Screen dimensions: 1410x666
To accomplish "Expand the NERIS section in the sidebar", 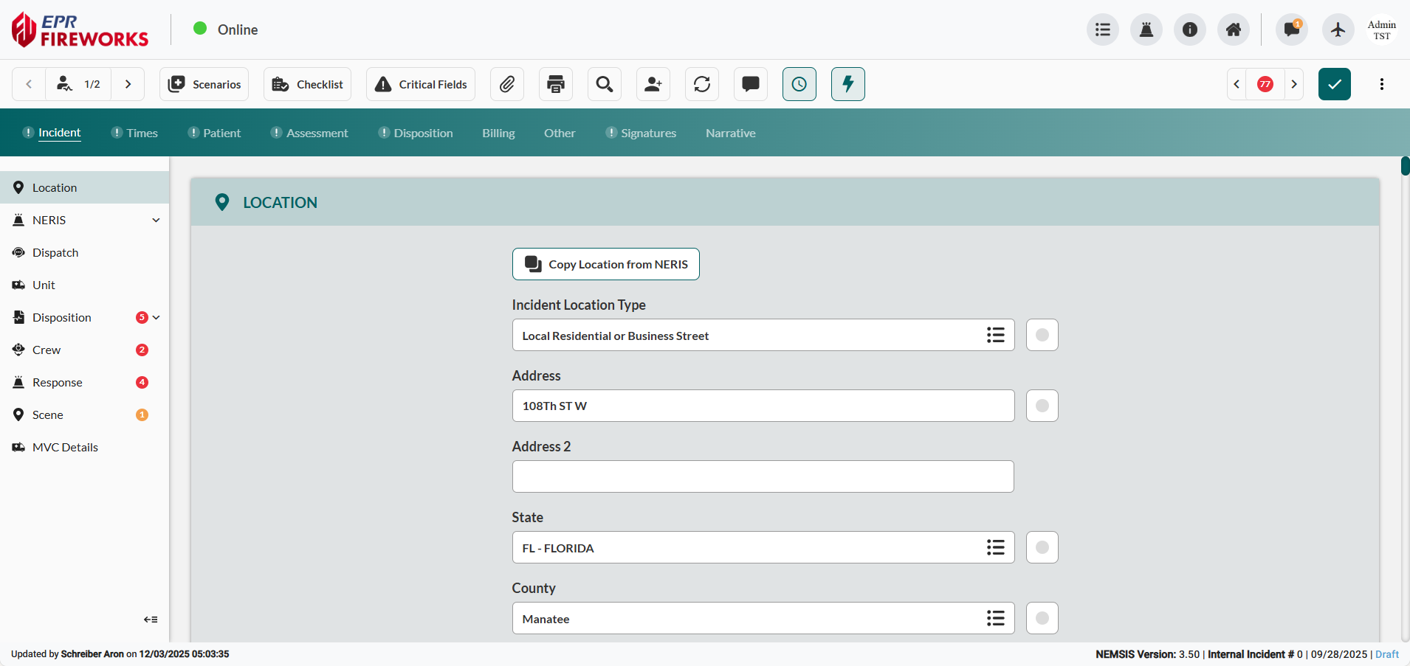I will coord(156,220).
